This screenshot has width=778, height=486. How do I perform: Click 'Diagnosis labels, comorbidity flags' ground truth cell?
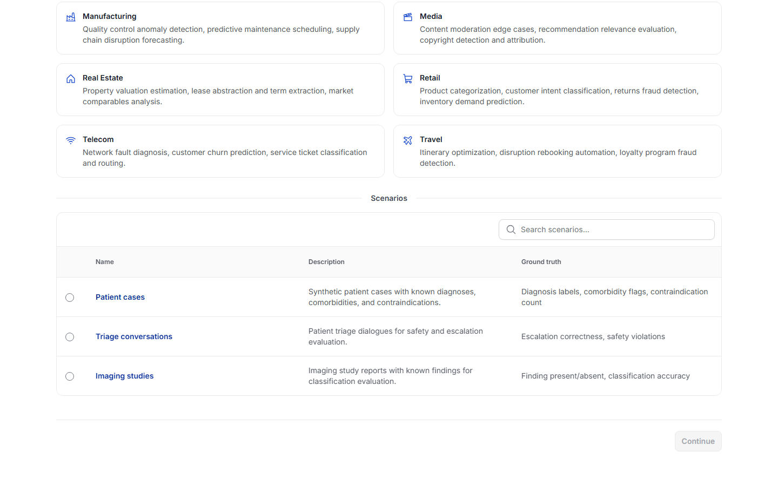coord(615,297)
